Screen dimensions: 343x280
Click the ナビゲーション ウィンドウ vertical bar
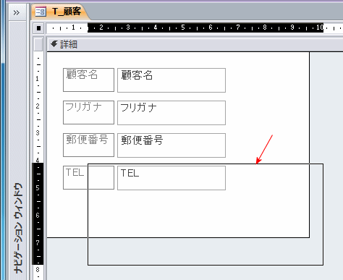[17, 150]
